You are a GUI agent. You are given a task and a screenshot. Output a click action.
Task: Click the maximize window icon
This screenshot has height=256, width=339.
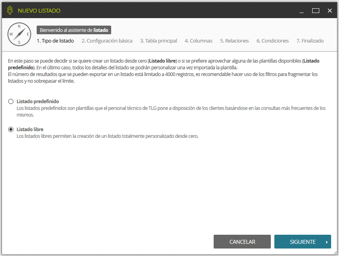coord(315,11)
